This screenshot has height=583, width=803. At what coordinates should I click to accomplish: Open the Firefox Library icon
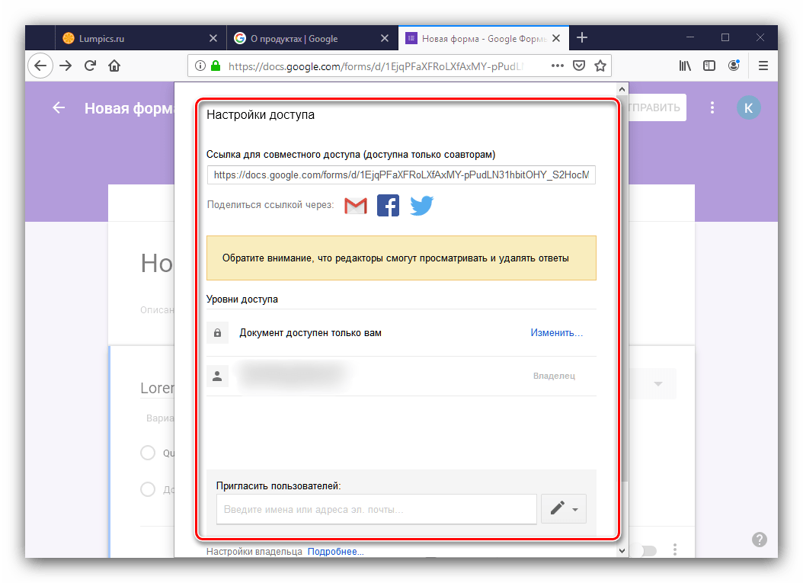click(x=685, y=66)
